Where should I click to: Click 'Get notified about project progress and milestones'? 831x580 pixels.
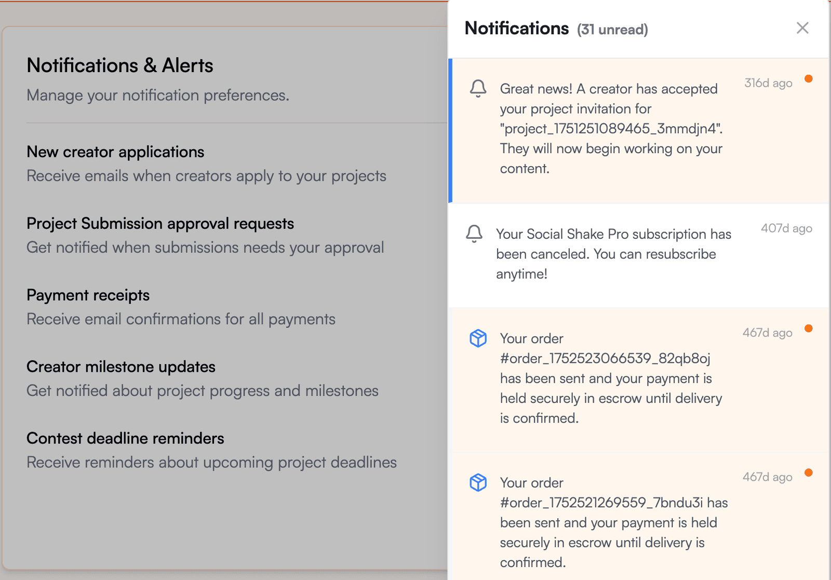pyautogui.click(x=203, y=391)
